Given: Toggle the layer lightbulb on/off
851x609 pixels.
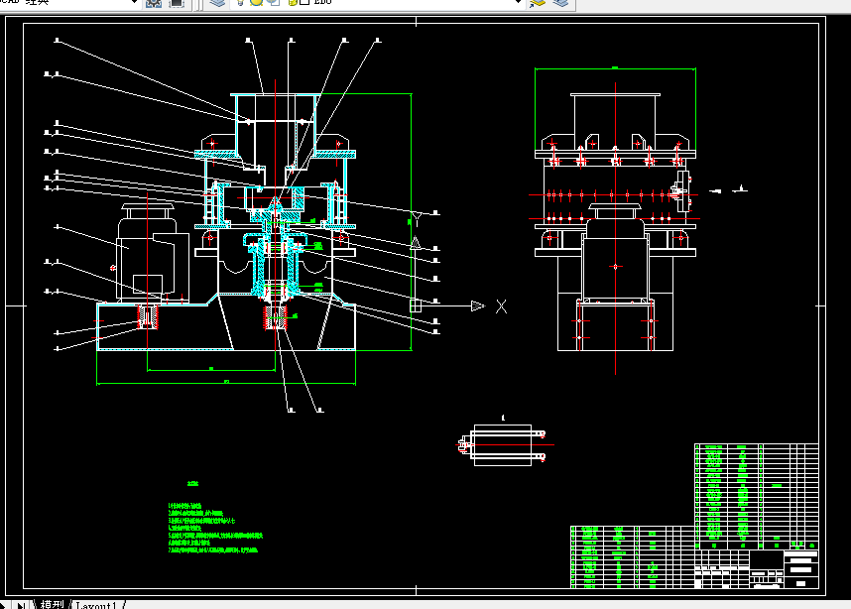Looking at the screenshot, I should [x=240, y=2].
